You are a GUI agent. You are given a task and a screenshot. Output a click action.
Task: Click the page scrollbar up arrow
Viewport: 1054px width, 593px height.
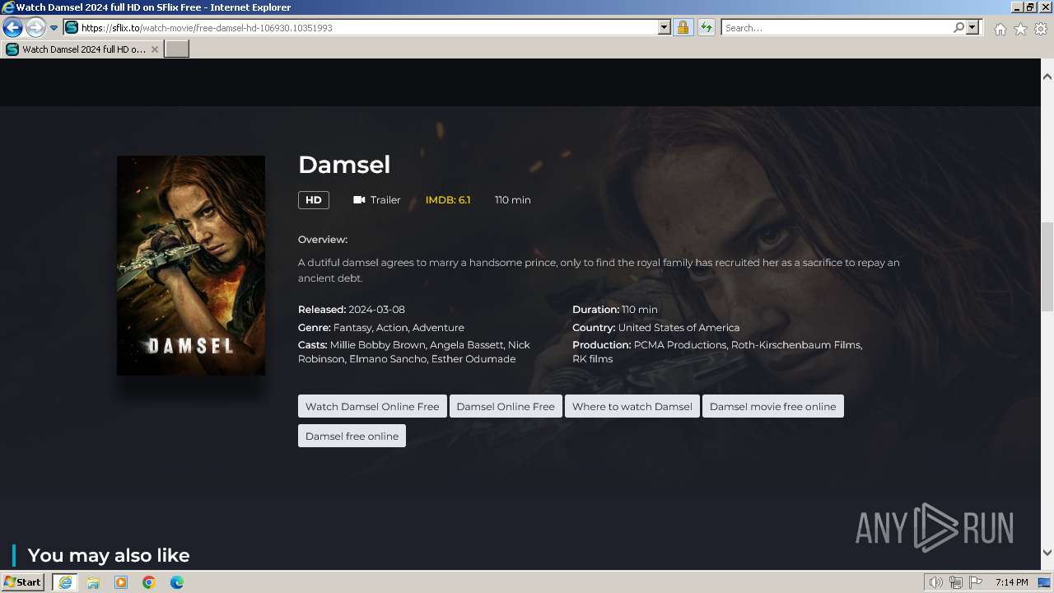click(1047, 77)
